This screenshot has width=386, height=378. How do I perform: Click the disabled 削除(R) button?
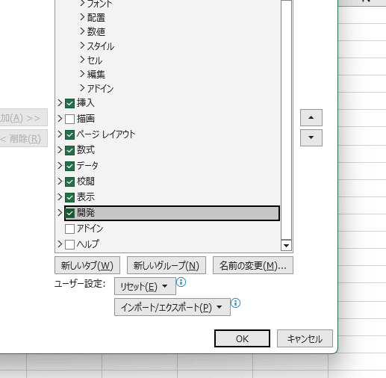pos(24,138)
